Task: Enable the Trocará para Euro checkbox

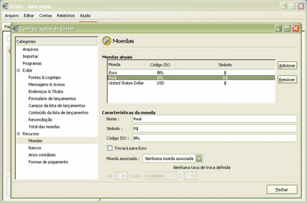Action: point(110,148)
